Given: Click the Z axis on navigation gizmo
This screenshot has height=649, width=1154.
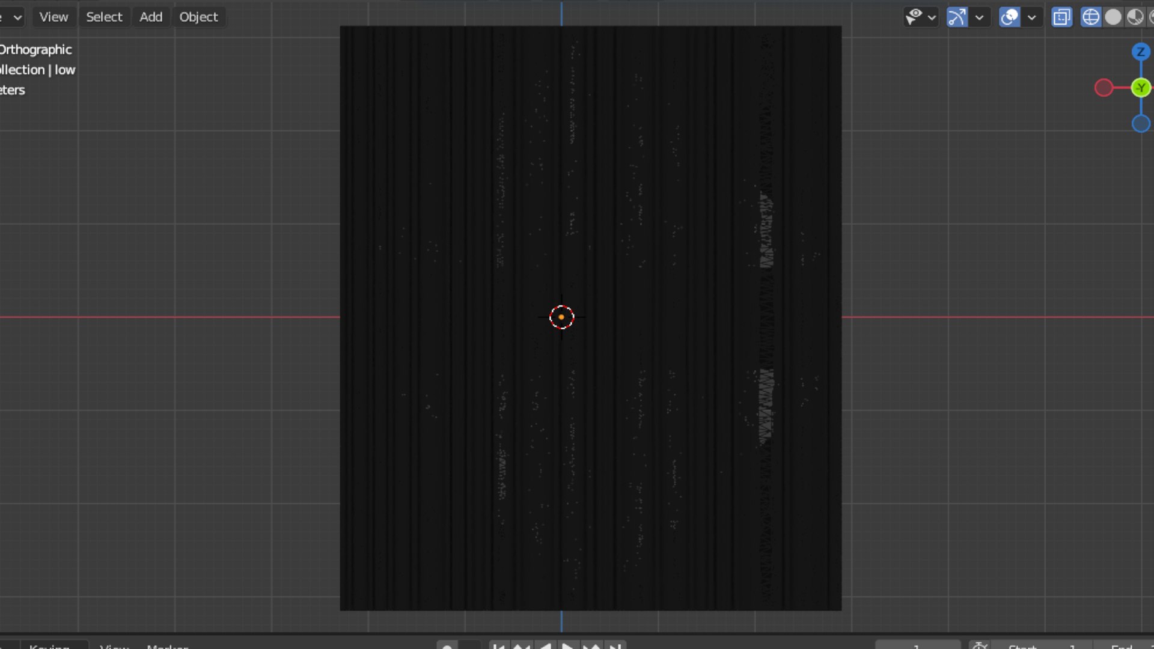Looking at the screenshot, I should tap(1141, 52).
